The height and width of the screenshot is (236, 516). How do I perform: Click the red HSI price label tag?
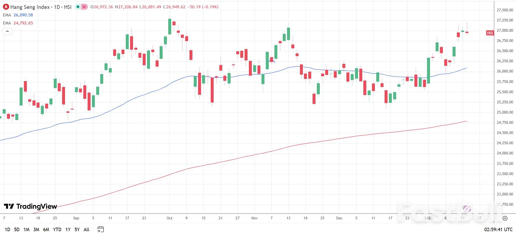(490, 33)
